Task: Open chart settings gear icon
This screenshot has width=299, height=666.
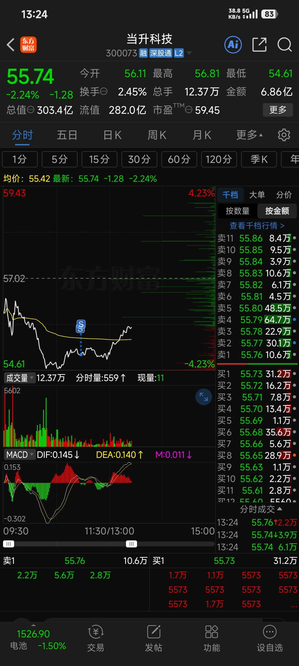Action: [x=284, y=135]
